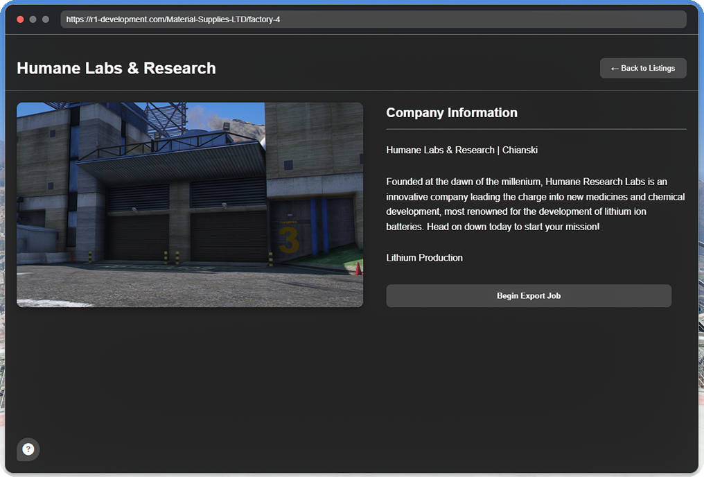
Task: Open the Humane Labs factory photo
Action: (190, 205)
